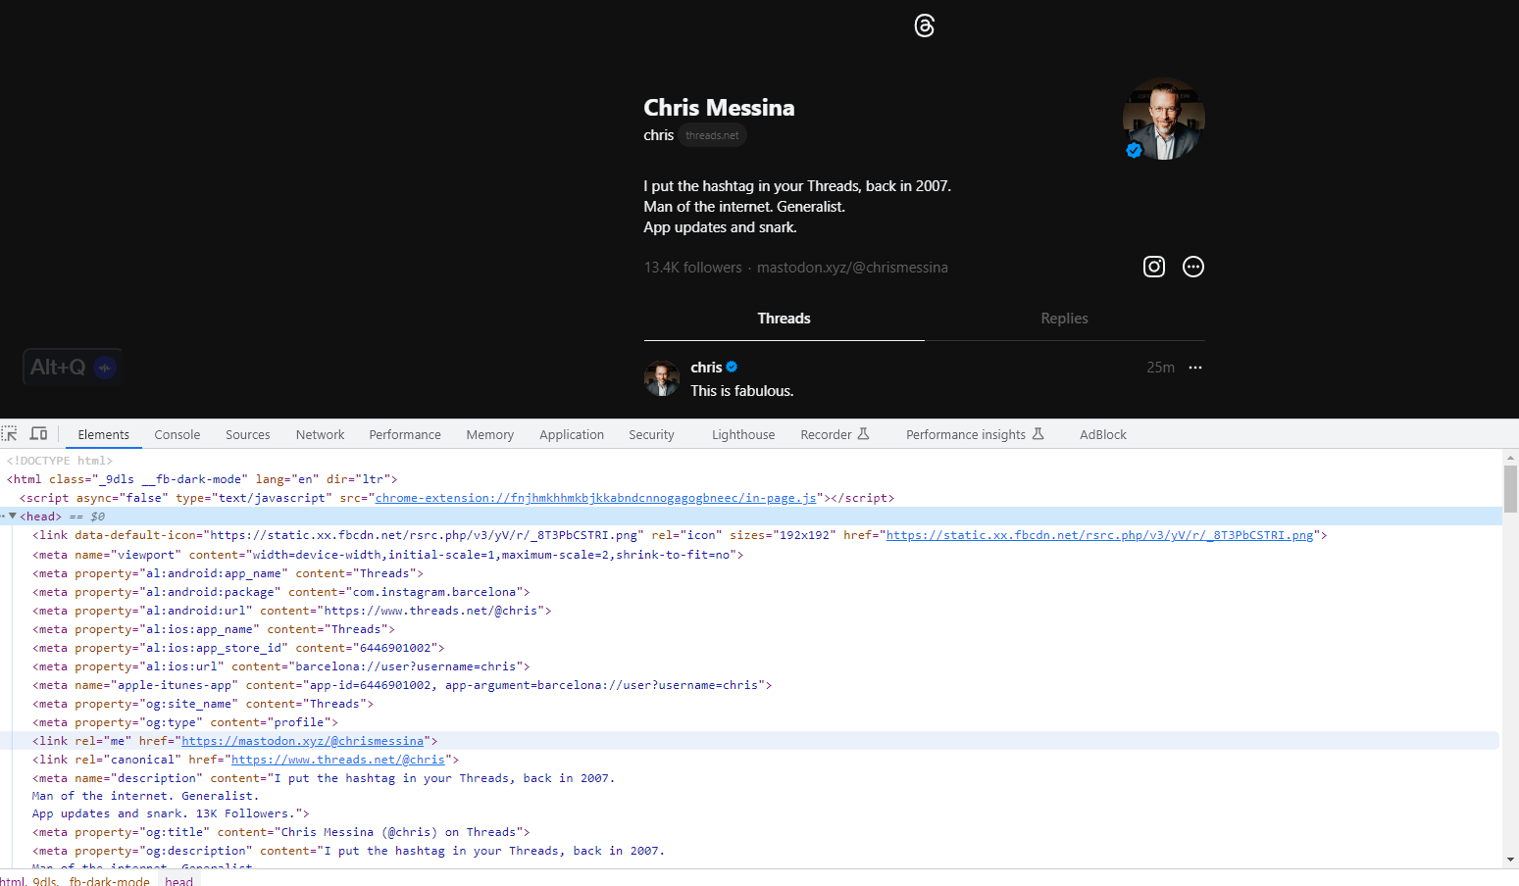The width and height of the screenshot is (1519, 886).
Task: Click the Performance insights flask icon
Action: pyautogui.click(x=1038, y=434)
